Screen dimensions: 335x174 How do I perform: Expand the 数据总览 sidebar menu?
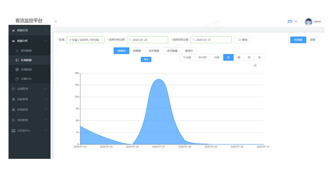(x=29, y=30)
